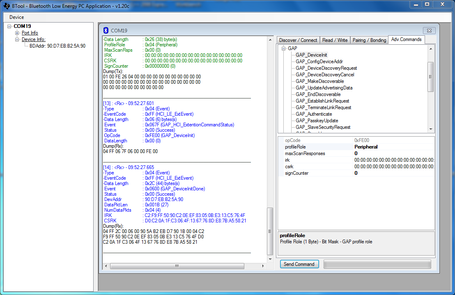Click OpCode 0xFE00 (GAP_DeviceInit) log line
Viewport: 455px width, 295px height.
(149, 135)
